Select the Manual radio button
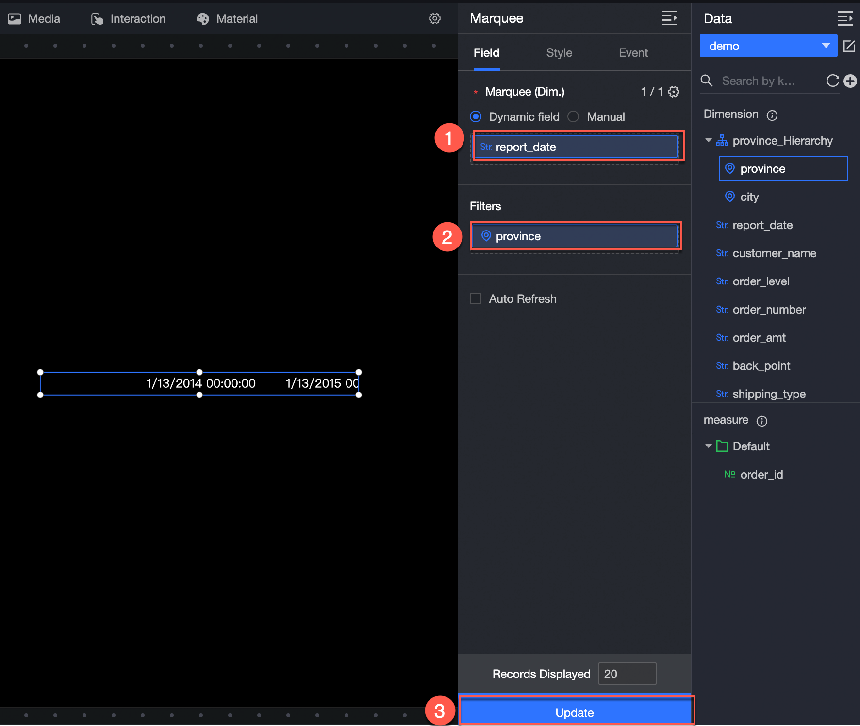The image size is (860, 726). (x=573, y=116)
